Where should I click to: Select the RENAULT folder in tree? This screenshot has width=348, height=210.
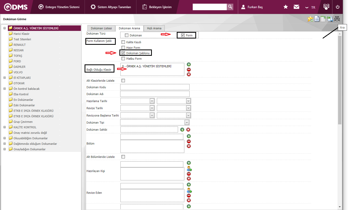[20, 45]
